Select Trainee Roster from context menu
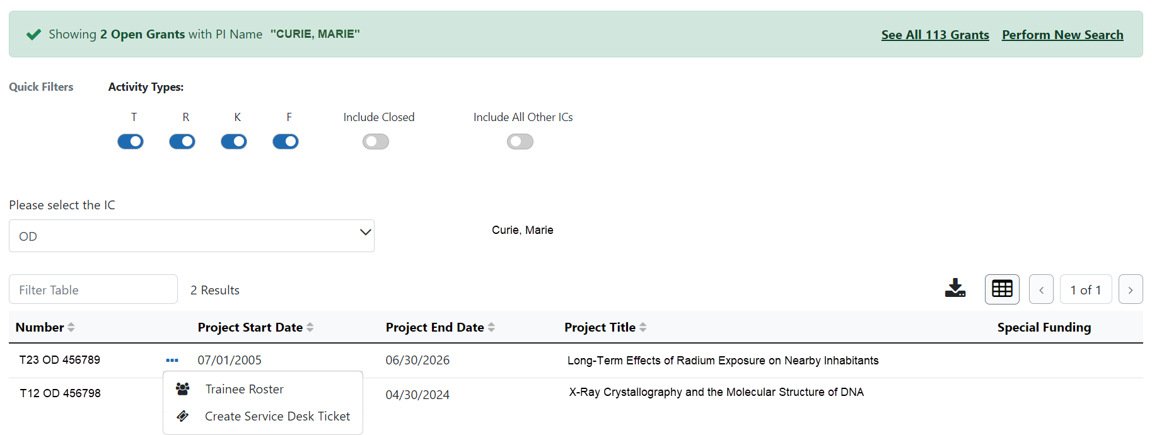The width and height of the screenshot is (1152, 435). pyautogui.click(x=244, y=389)
